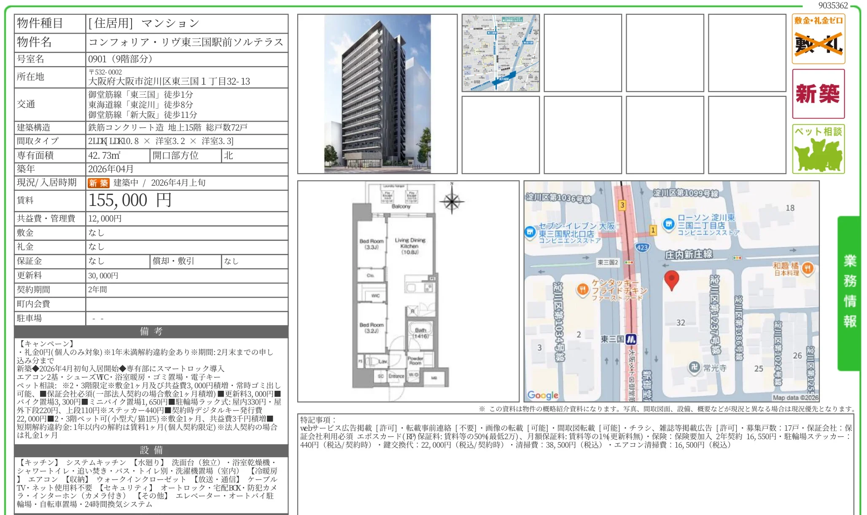Click the 新築 red badge icon
Screen dimensions: 867x515
coord(818,93)
